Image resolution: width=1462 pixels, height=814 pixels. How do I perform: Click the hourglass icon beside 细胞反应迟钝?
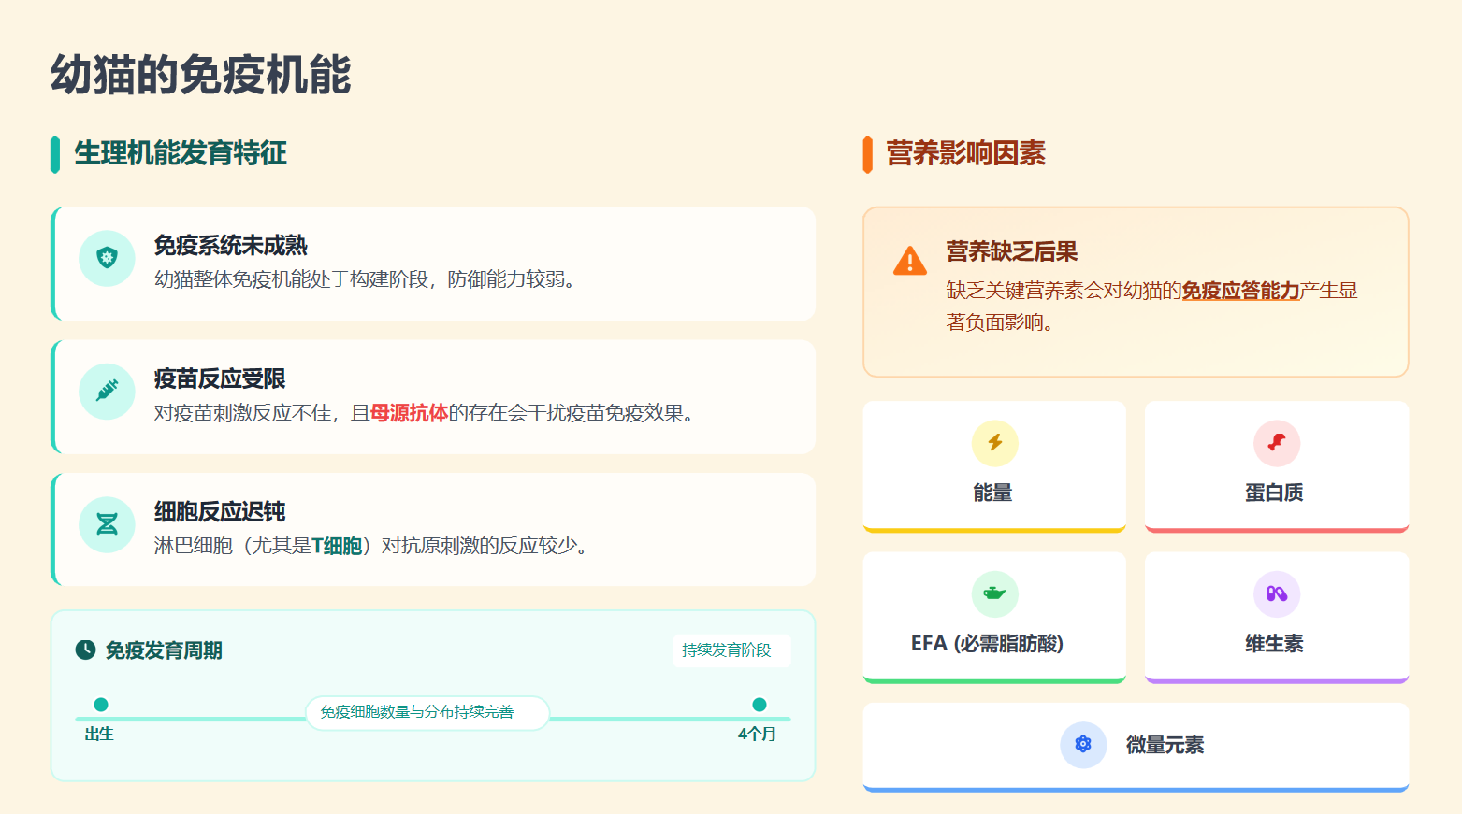pyautogui.click(x=107, y=524)
